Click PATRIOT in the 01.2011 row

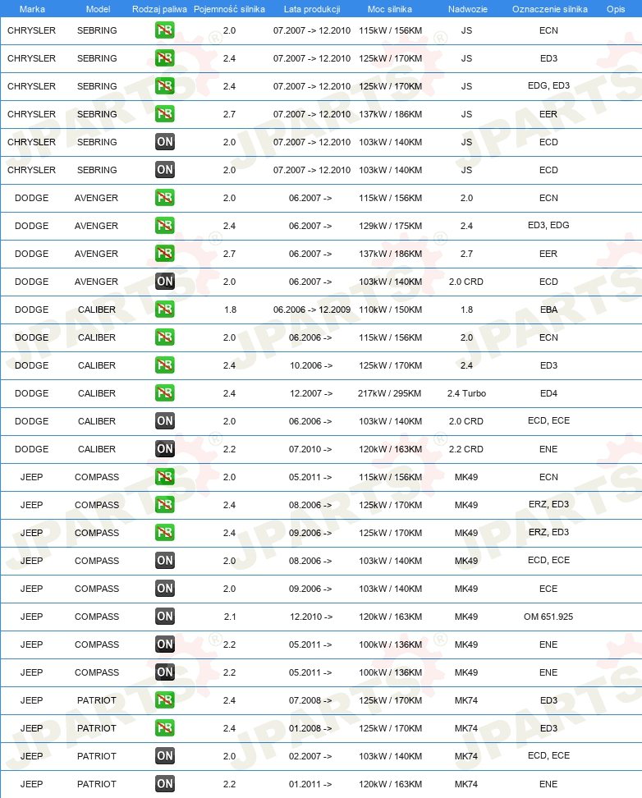tap(97, 784)
